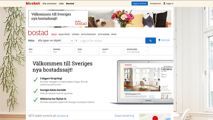Click the 'Lägg till fler platser' input field
The image size is (213, 120).
tap(111, 41)
